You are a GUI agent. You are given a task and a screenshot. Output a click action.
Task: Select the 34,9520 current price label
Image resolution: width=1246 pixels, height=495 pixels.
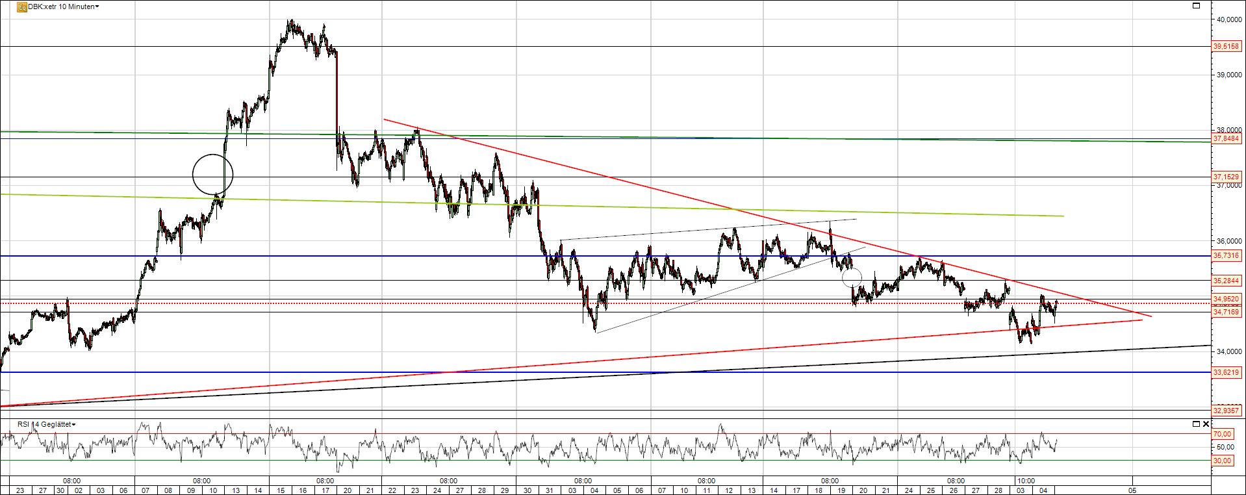pyautogui.click(x=1226, y=299)
